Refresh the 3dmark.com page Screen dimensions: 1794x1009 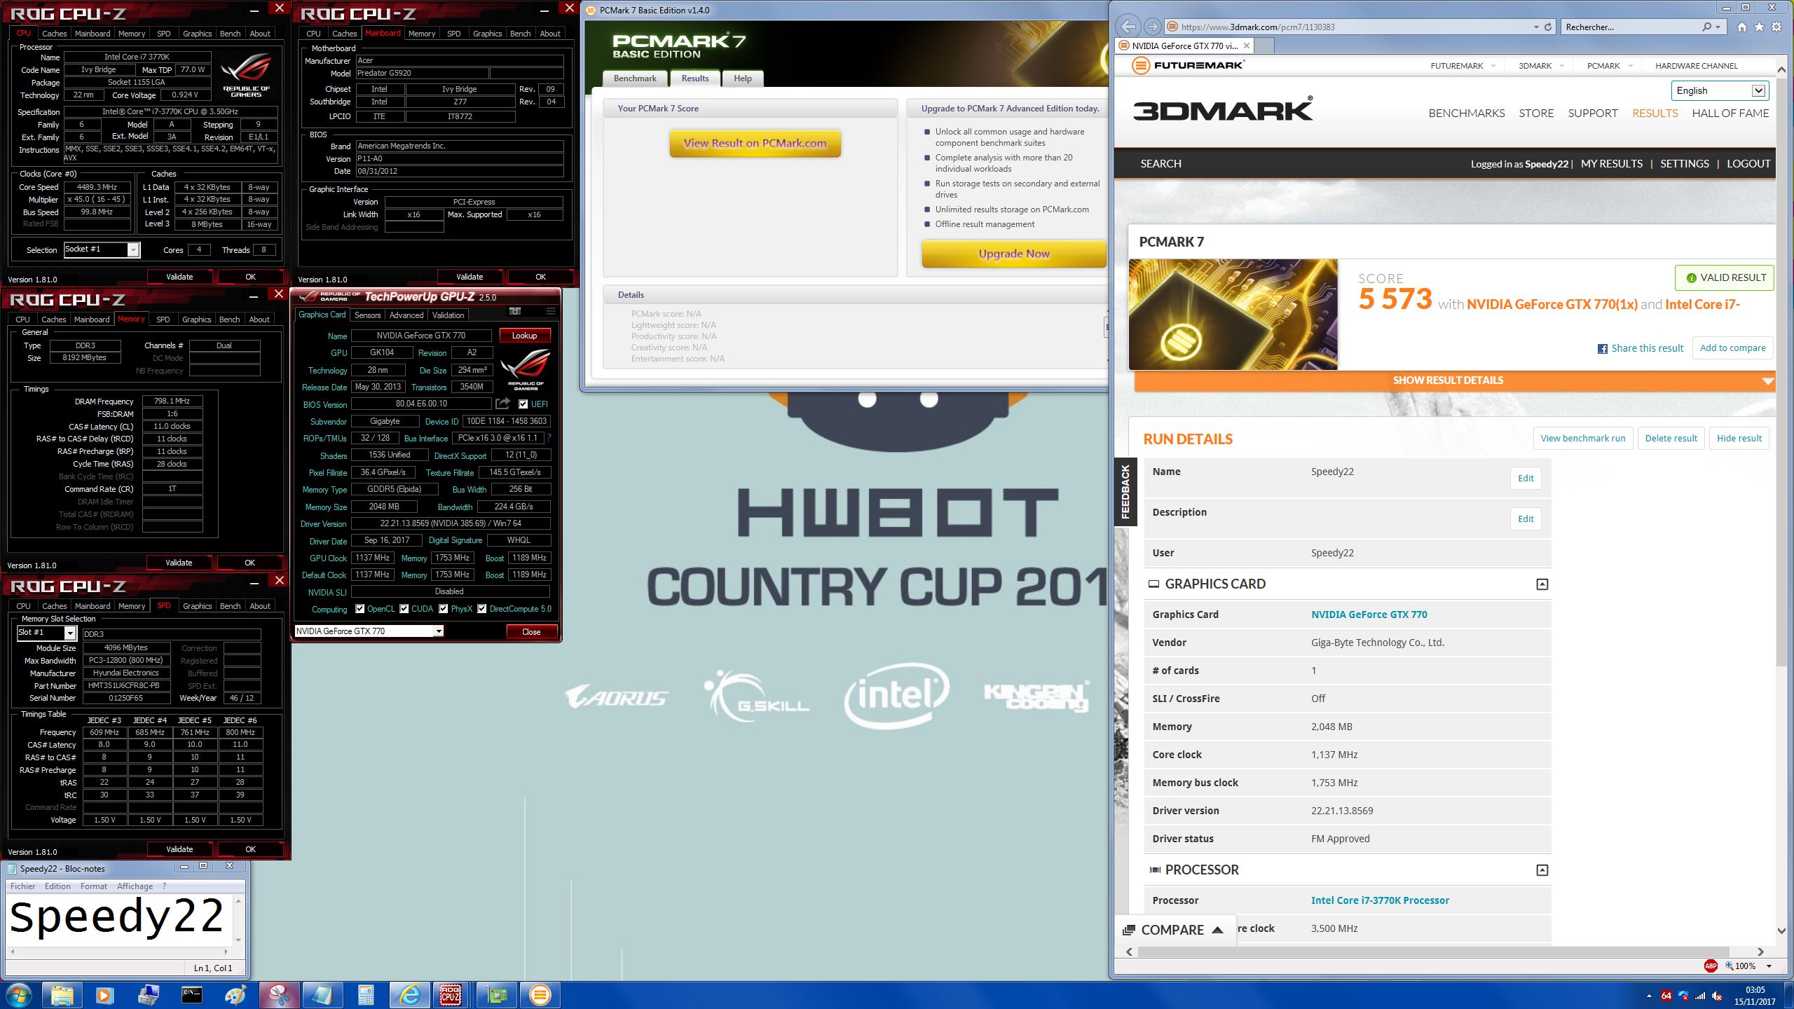[1548, 27]
